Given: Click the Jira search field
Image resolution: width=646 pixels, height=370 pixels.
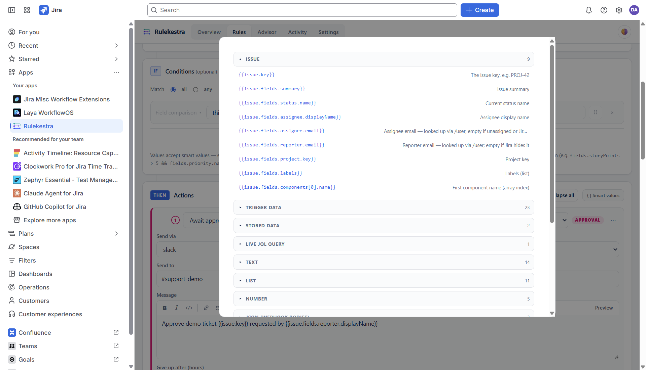Looking at the screenshot, I should click(302, 10).
